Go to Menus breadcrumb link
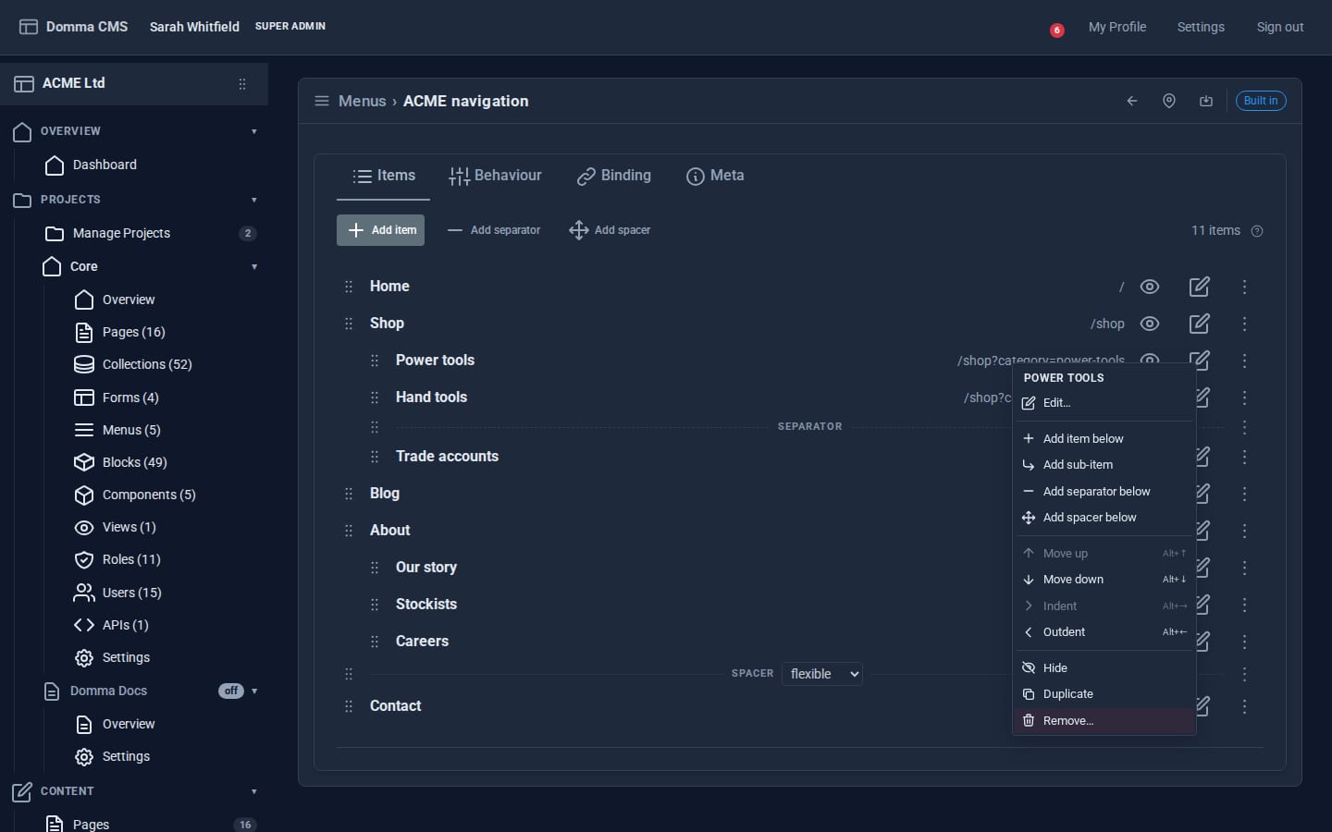The width and height of the screenshot is (1332, 832). point(362,101)
